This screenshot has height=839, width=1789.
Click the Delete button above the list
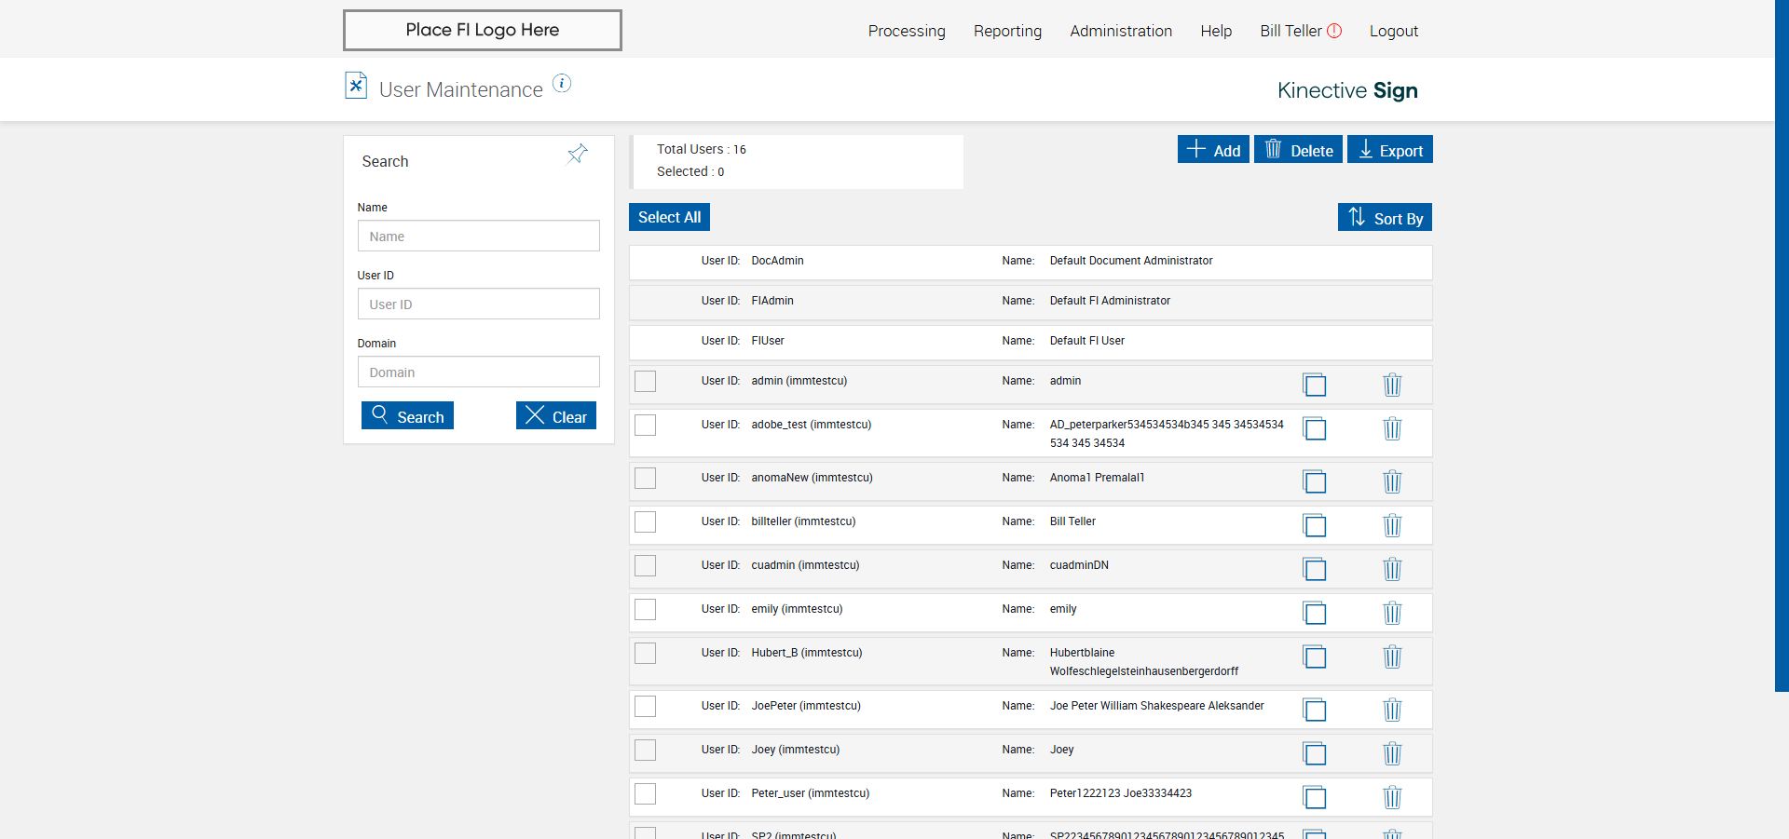(x=1298, y=149)
